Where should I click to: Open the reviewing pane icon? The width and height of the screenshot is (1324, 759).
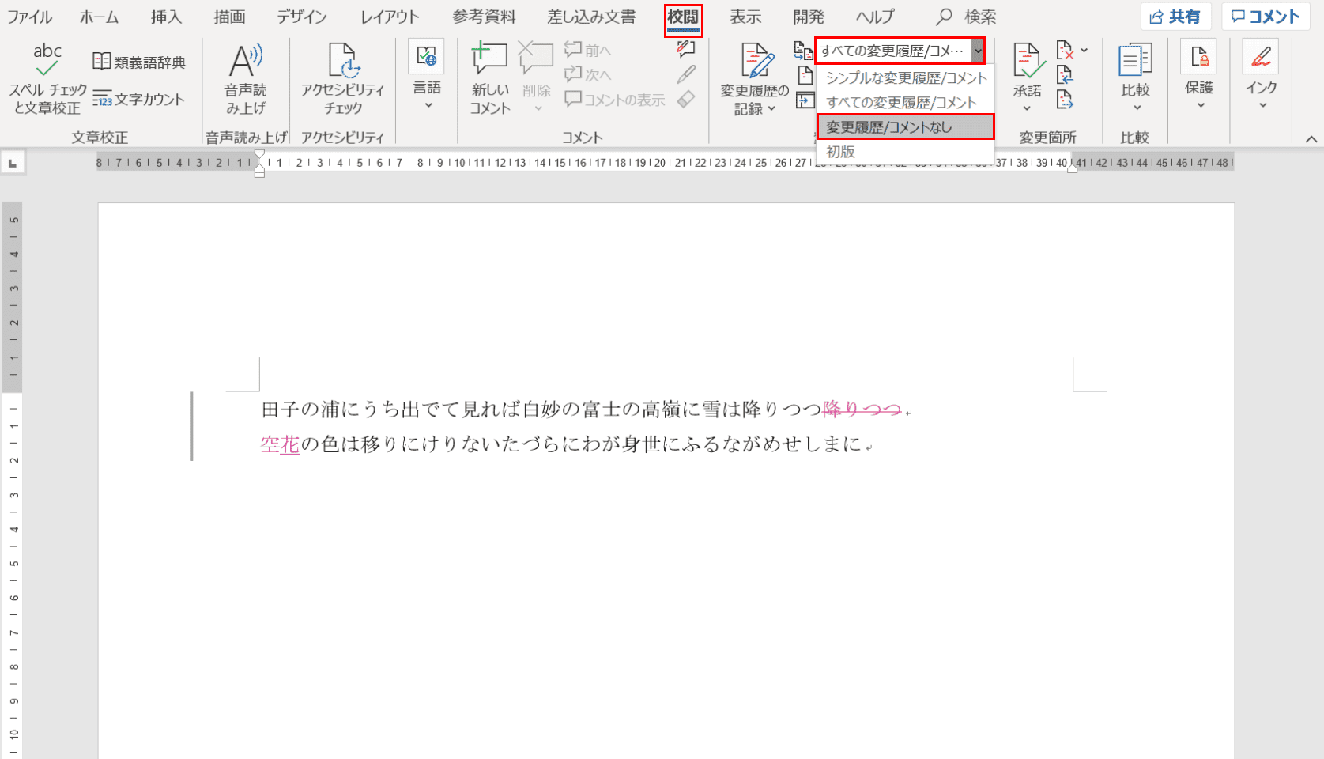(805, 100)
